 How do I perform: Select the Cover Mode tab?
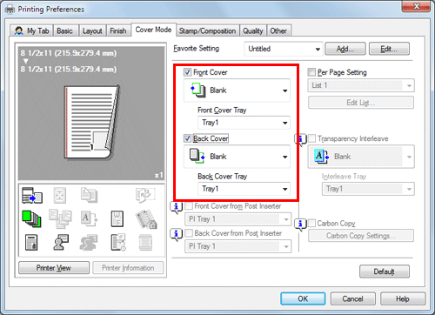[x=153, y=30]
